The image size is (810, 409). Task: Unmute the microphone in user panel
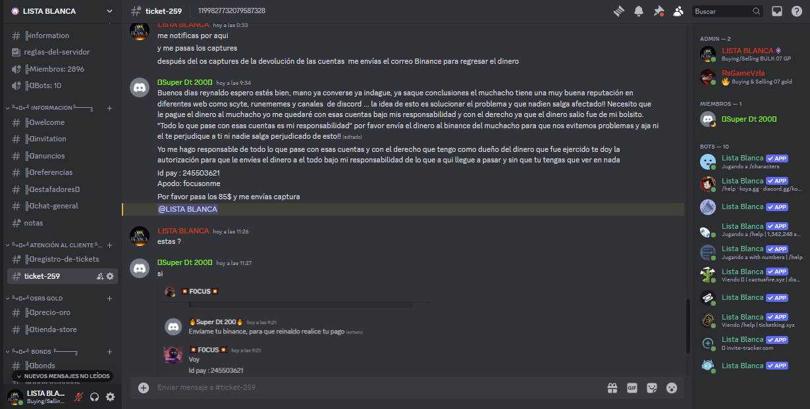79,397
